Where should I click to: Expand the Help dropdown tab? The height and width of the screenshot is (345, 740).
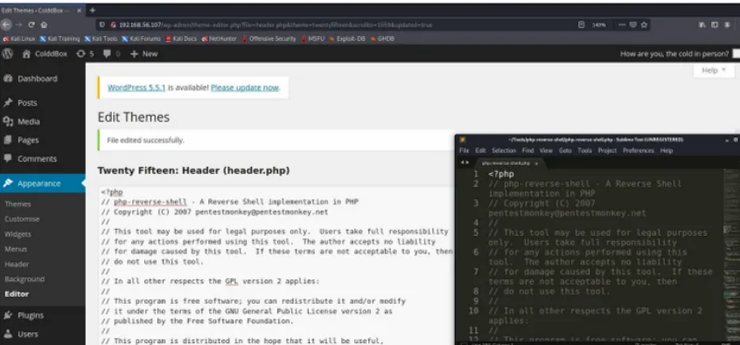coord(714,70)
